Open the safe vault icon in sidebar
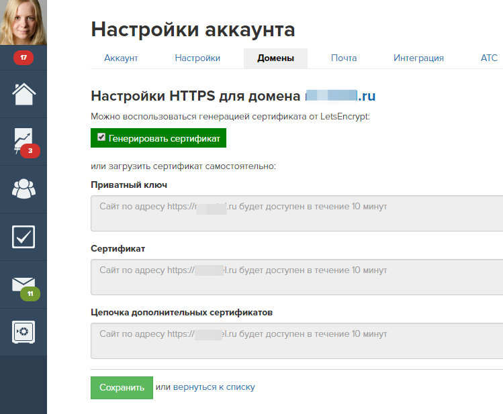The image size is (503, 414). (x=24, y=331)
